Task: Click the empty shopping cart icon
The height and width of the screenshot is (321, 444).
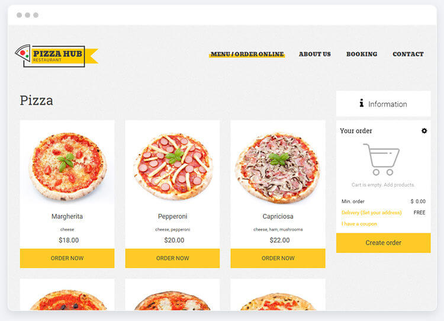Action: click(381, 159)
